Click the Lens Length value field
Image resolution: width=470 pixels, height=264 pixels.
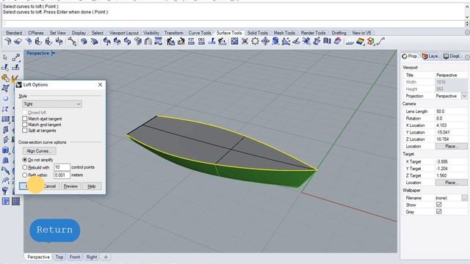point(451,111)
